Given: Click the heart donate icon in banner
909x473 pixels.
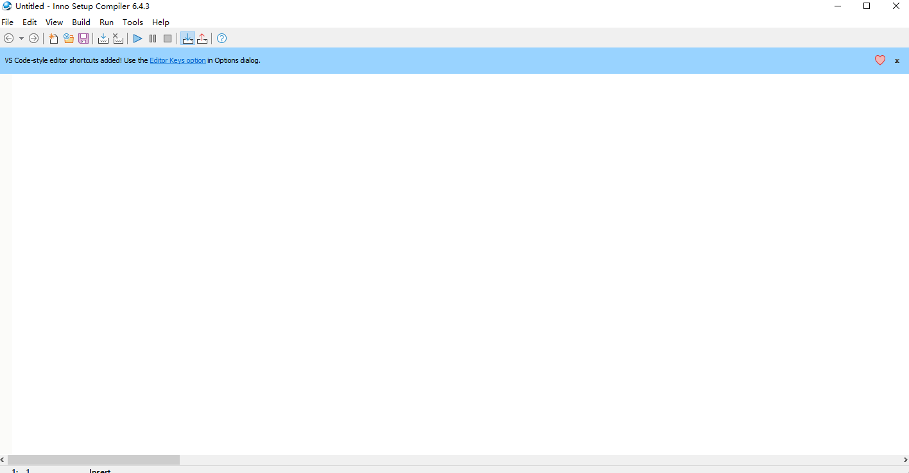Looking at the screenshot, I should 880,60.
